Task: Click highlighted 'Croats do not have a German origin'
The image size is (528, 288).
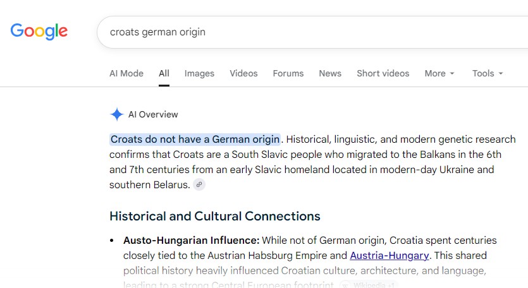Action: click(x=195, y=140)
